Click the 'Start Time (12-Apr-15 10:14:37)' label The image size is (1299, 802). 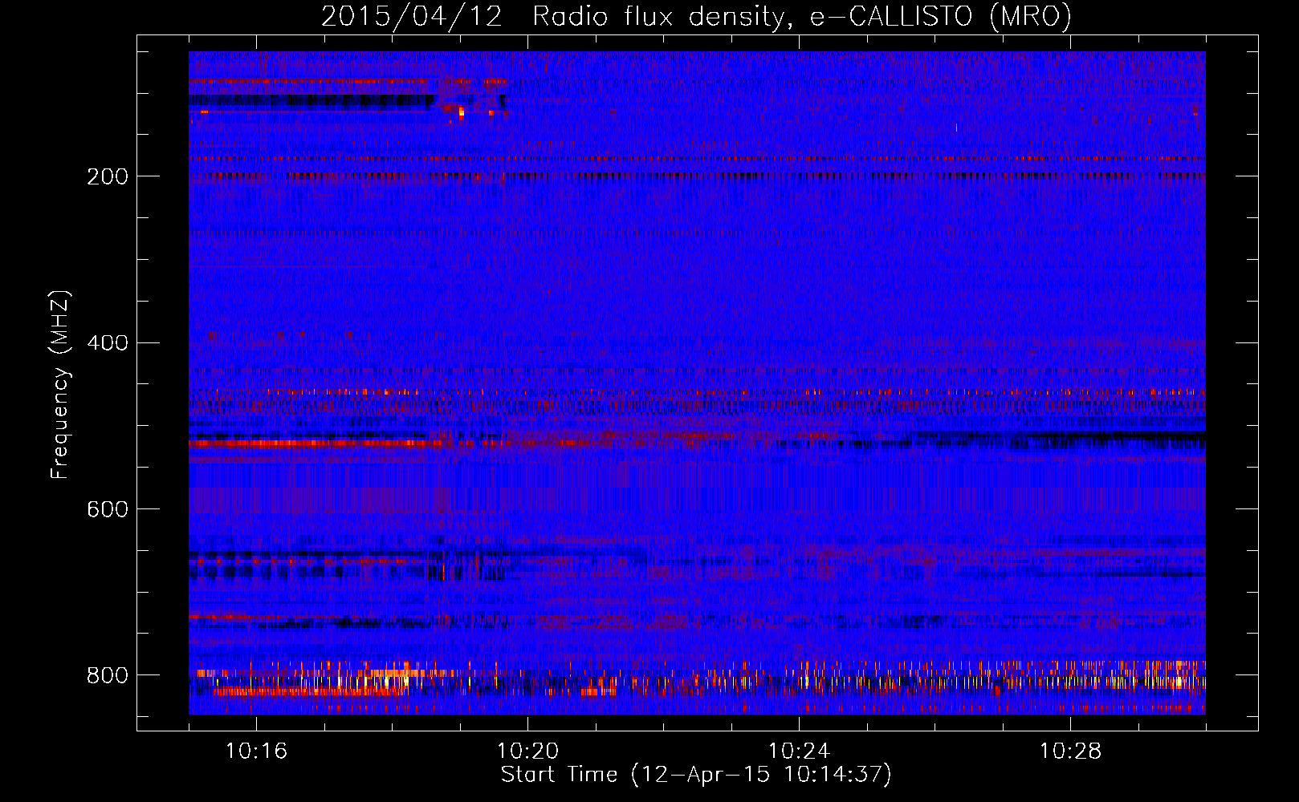pos(696,775)
